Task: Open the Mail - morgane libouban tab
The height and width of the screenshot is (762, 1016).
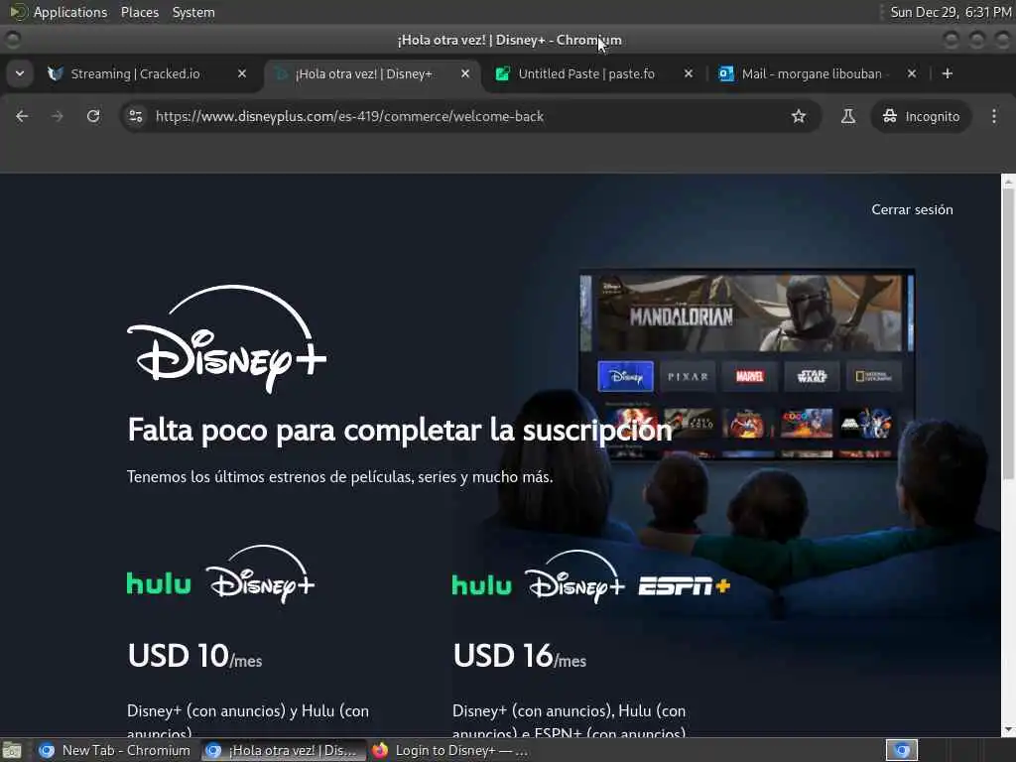Action: pyautogui.click(x=817, y=73)
